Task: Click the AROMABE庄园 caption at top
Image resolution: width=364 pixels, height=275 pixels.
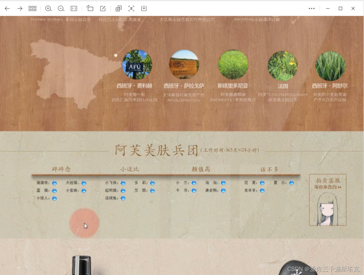Action: (x=256, y=19)
